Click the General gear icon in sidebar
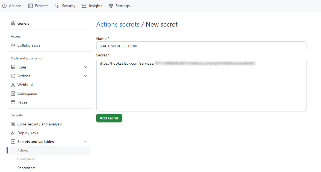 pos(13,23)
